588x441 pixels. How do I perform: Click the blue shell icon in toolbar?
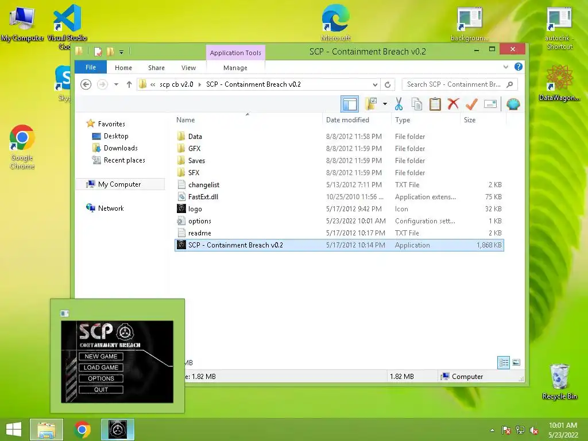[513, 104]
